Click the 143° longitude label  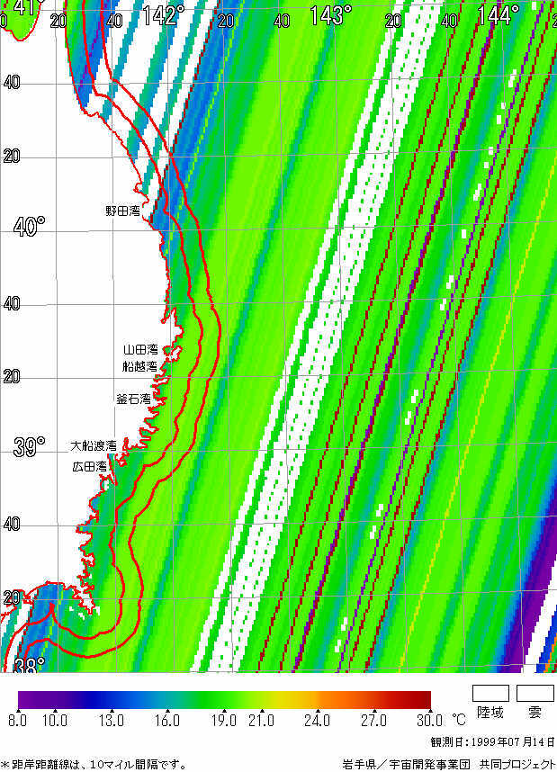pyautogui.click(x=330, y=16)
